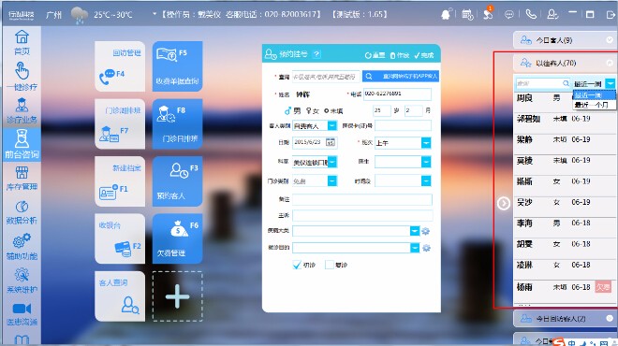
Task: Open the 医生 doctor dropdown
Action: point(426,162)
